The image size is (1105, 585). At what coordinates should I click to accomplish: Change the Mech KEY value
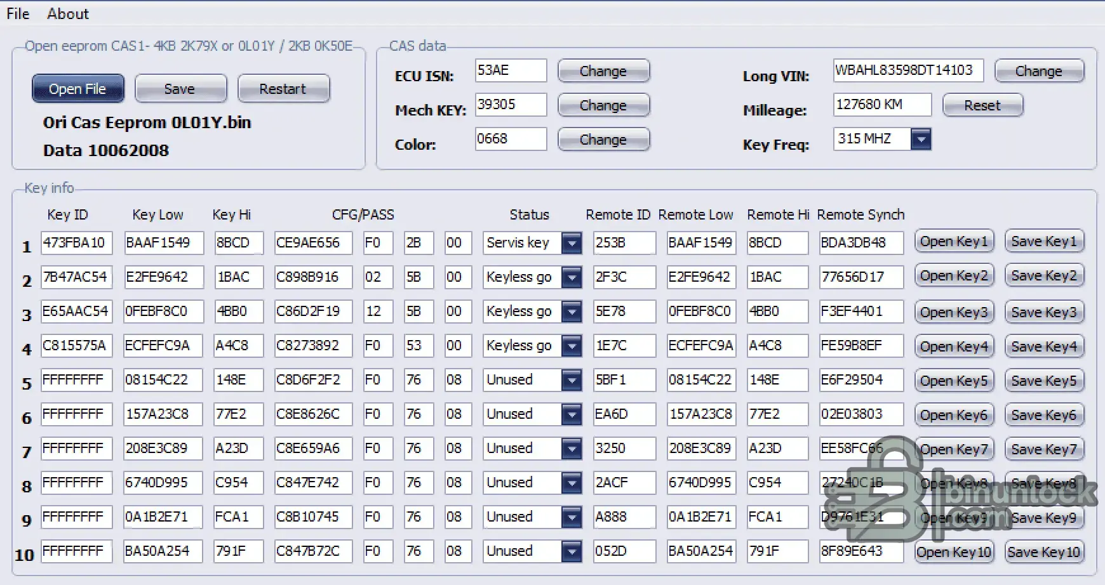[603, 105]
